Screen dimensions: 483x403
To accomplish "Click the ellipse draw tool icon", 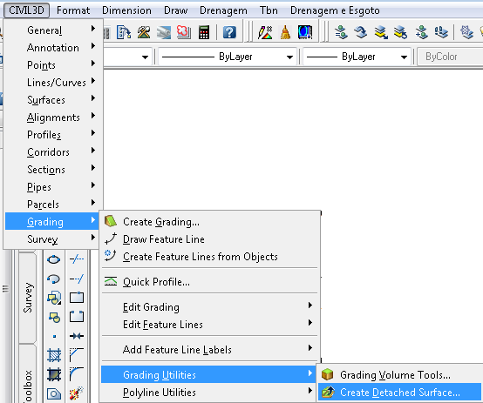I will tap(53, 259).
